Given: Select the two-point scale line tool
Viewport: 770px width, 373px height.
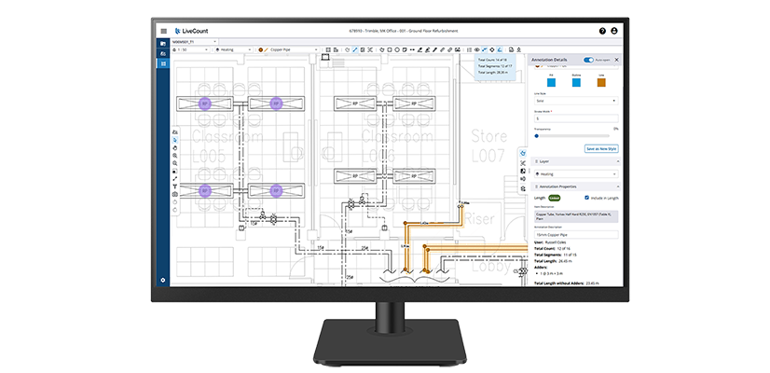Looking at the screenshot, I should tap(175, 178).
